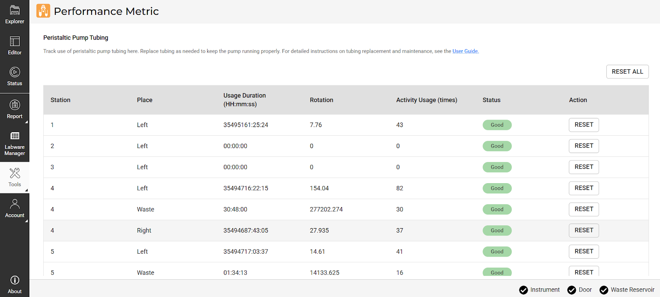Open the Explorer sidebar icon
660x297 pixels.
point(14,10)
